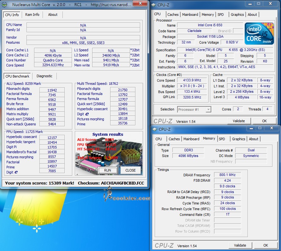
Task: Click the Core Voltage value '0.928 V'
Action: point(232,42)
